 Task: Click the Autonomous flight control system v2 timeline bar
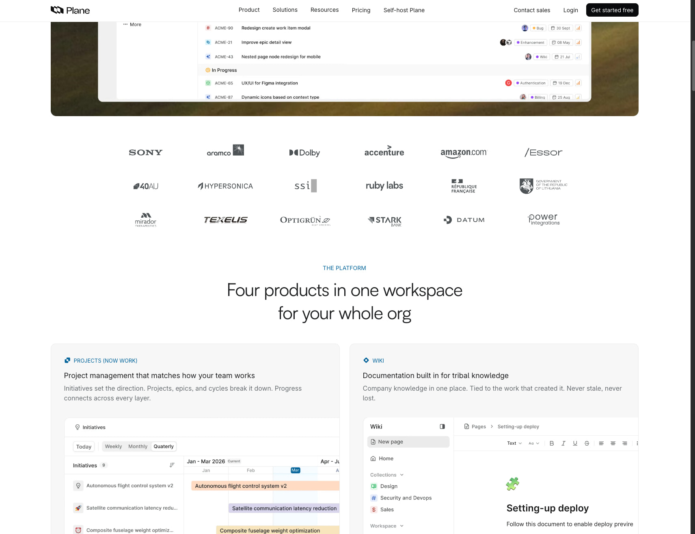pyautogui.click(x=265, y=486)
